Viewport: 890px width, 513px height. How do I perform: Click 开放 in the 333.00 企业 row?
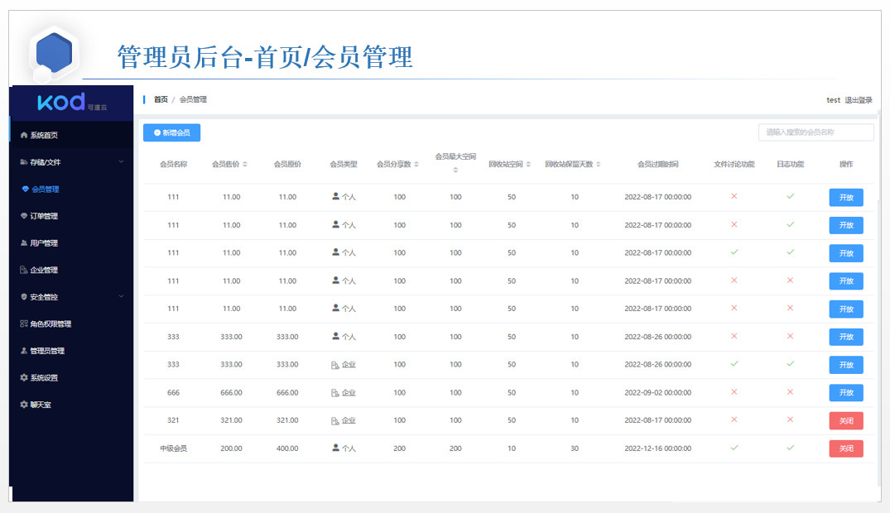pos(846,365)
